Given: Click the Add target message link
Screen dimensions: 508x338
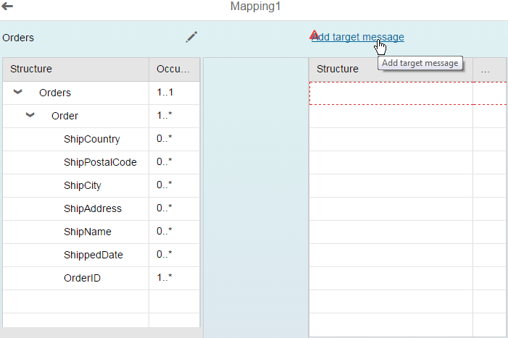Looking at the screenshot, I should [x=360, y=37].
